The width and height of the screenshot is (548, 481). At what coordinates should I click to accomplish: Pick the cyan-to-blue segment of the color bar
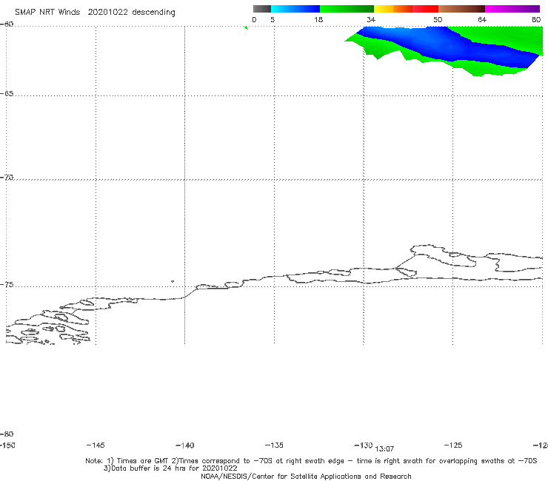295,9
